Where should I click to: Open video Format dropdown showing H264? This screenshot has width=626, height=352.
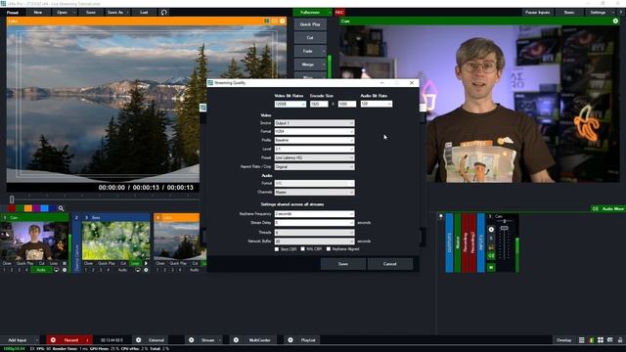(x=314, y=131)
